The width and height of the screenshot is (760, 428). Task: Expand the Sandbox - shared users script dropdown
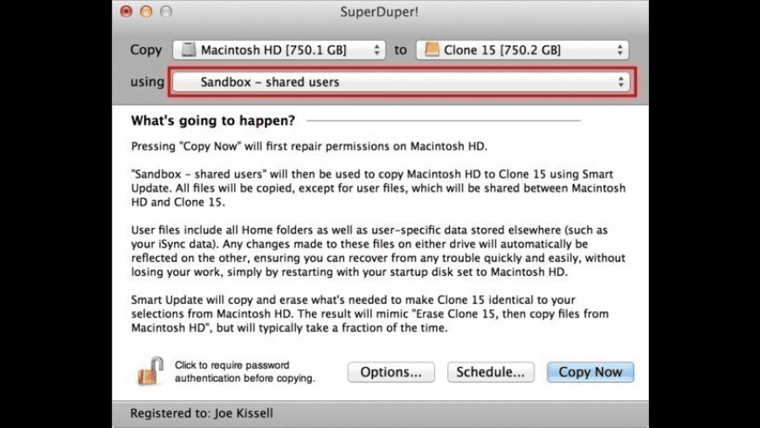[400, 82]
